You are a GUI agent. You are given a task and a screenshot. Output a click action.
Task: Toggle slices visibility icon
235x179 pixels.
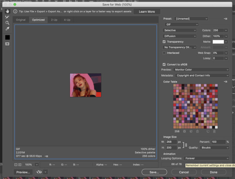click(x=7, y=44)
